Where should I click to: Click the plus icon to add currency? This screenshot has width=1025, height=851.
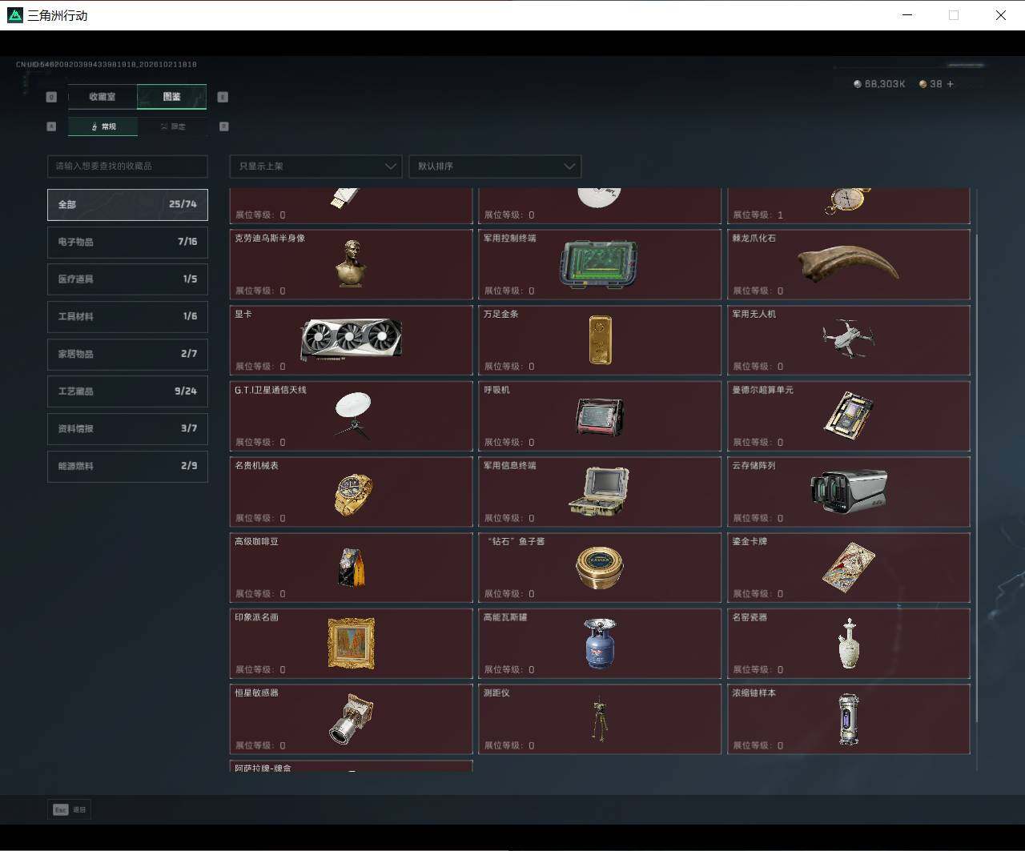click(951, 84)
